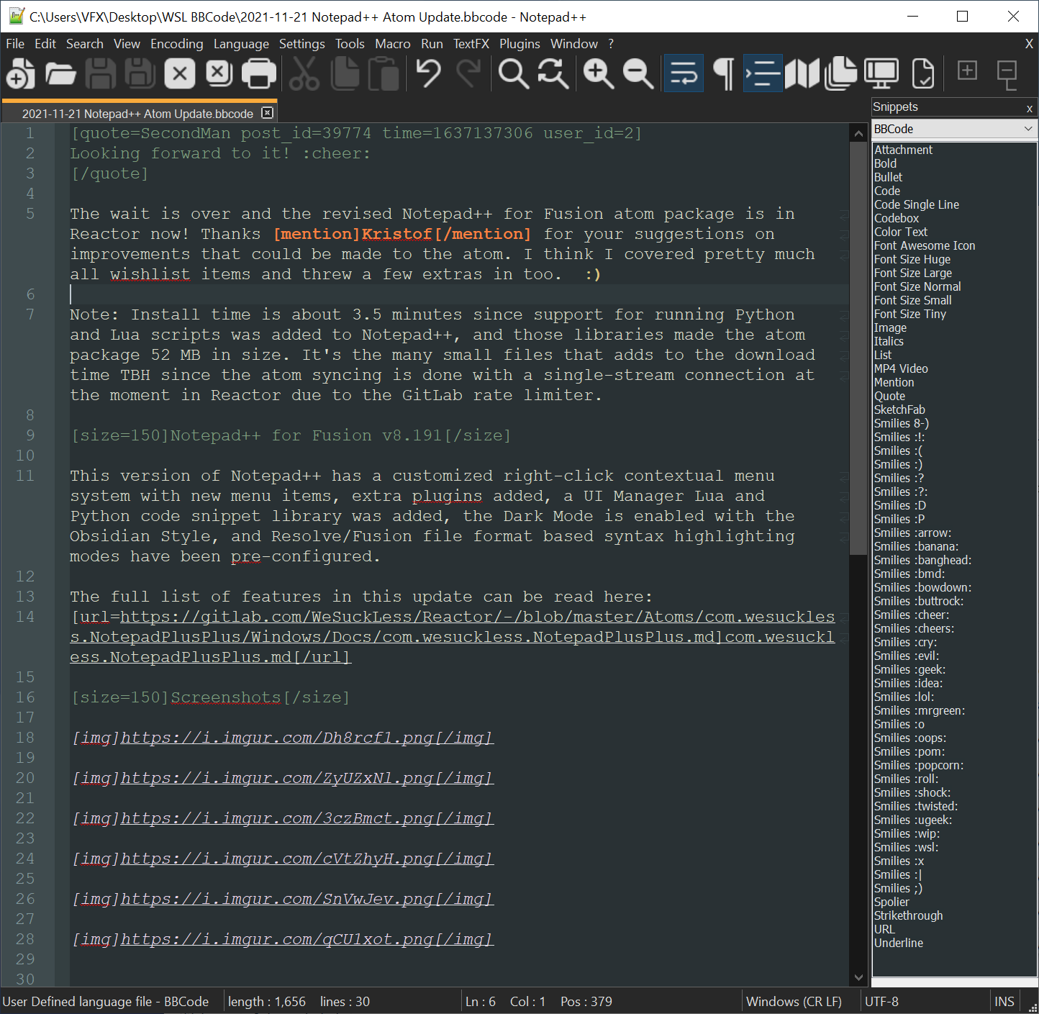The image size is (1039, 1014).
Task: Close the bbcode document tab with its X
Action: point(268,113)
